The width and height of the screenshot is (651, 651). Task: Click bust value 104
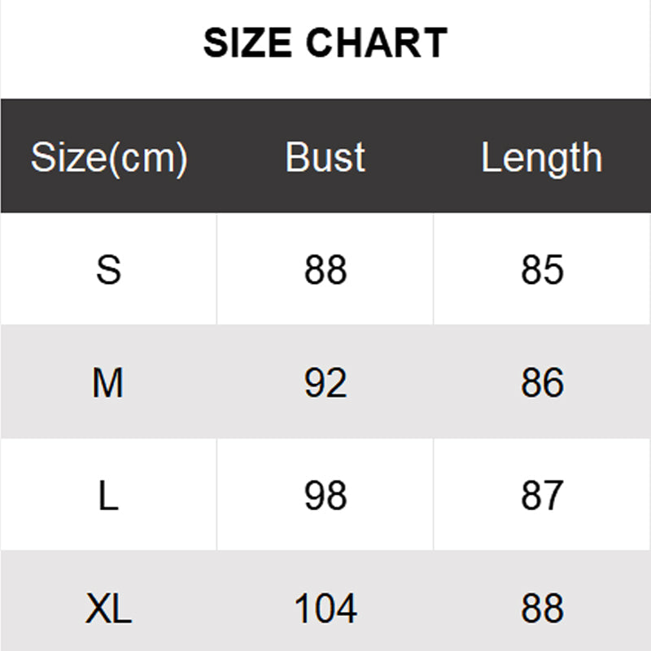coord(325,608)
